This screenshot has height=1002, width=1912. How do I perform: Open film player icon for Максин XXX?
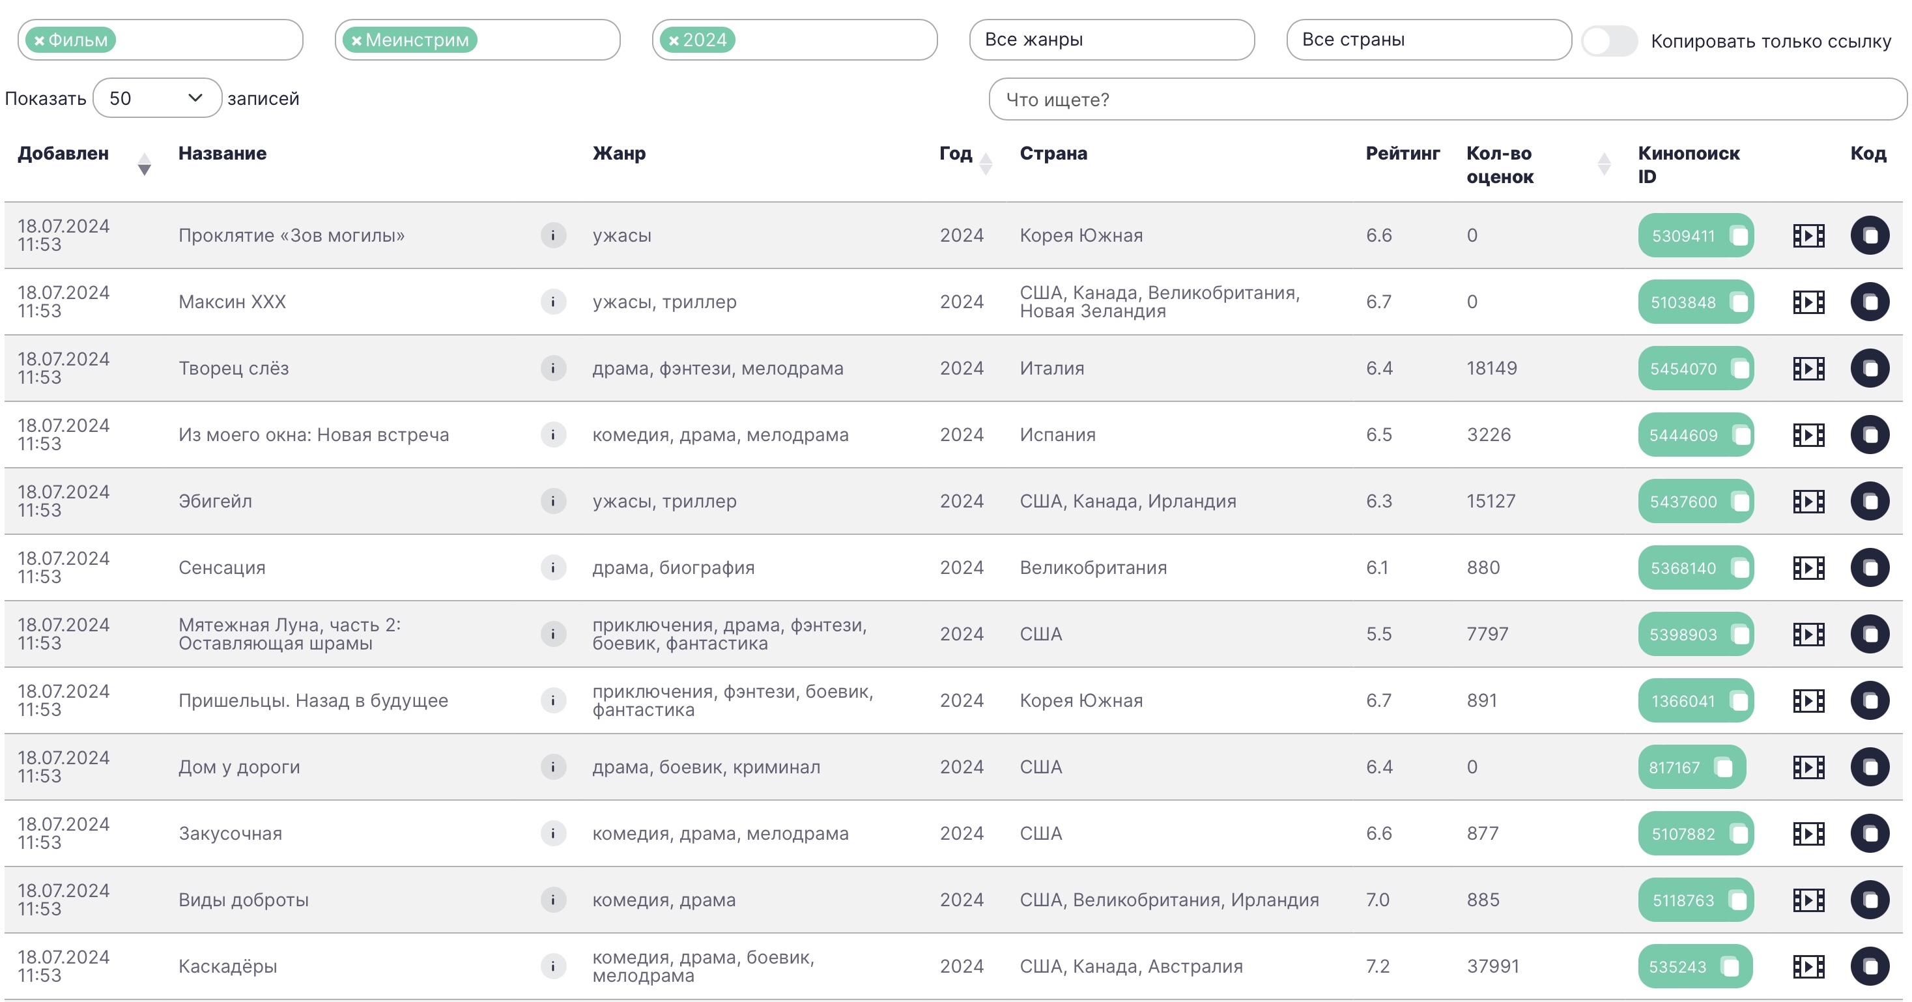pyautogui.click(x=1808, y=302)
